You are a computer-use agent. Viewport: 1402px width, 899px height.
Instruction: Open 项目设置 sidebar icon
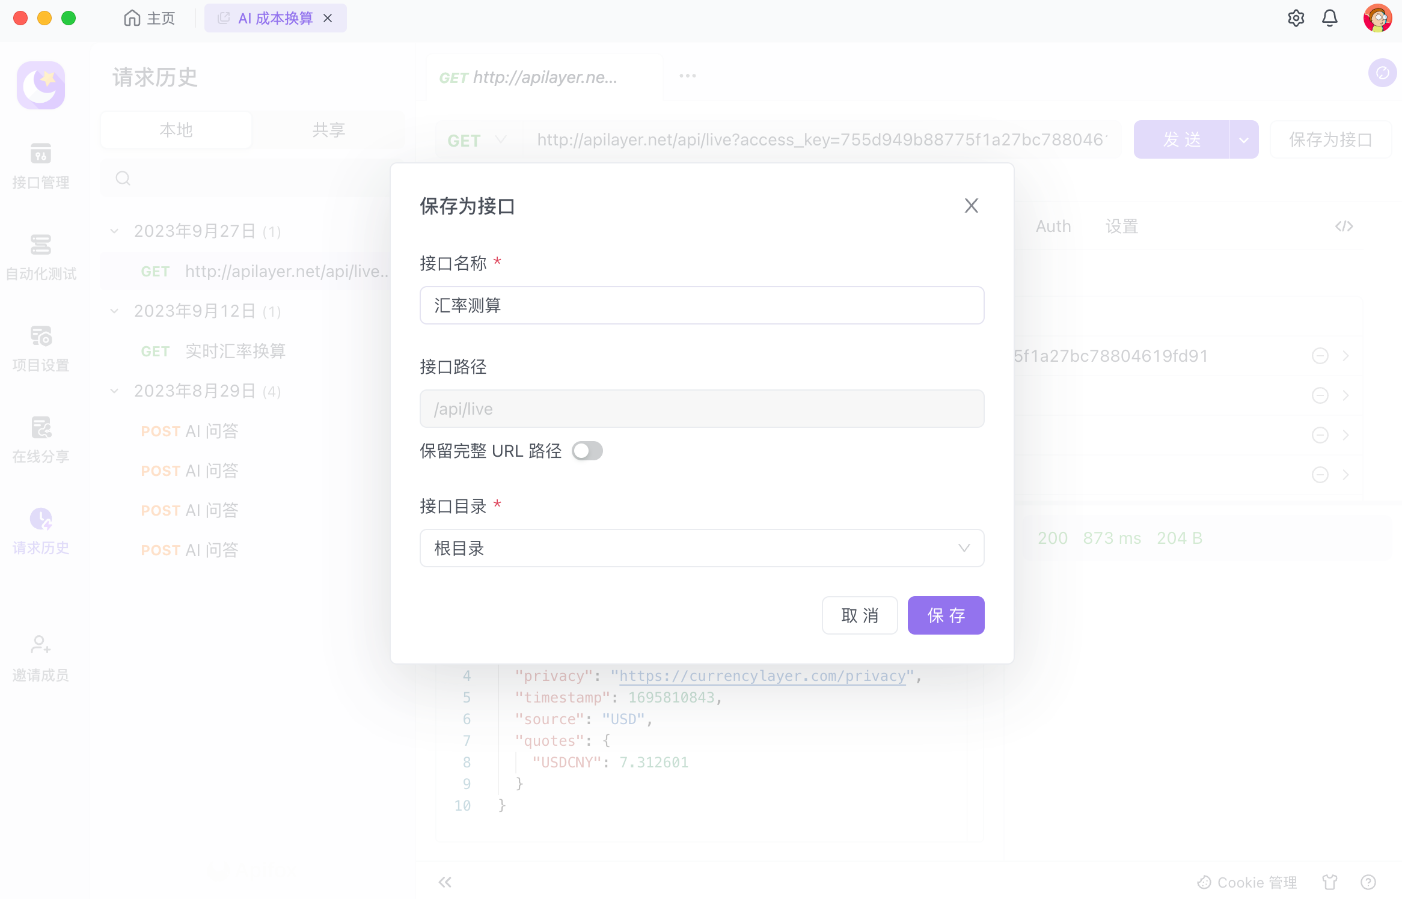[40, 337]
